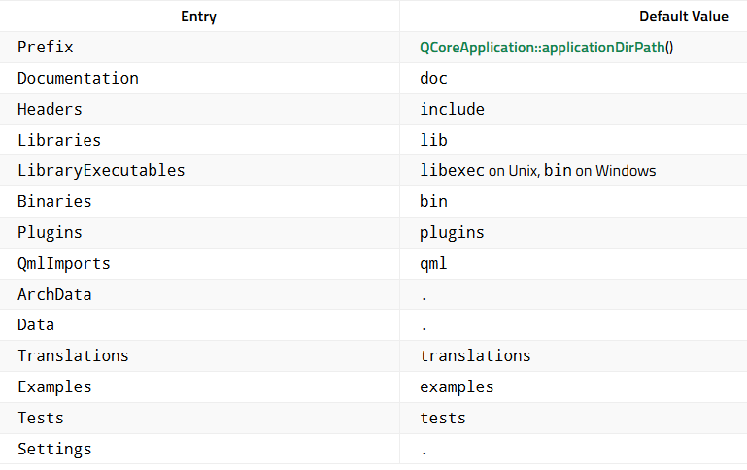Click the 'examples' default value
The image size is (747, 470).
click(x=457, y=386)
